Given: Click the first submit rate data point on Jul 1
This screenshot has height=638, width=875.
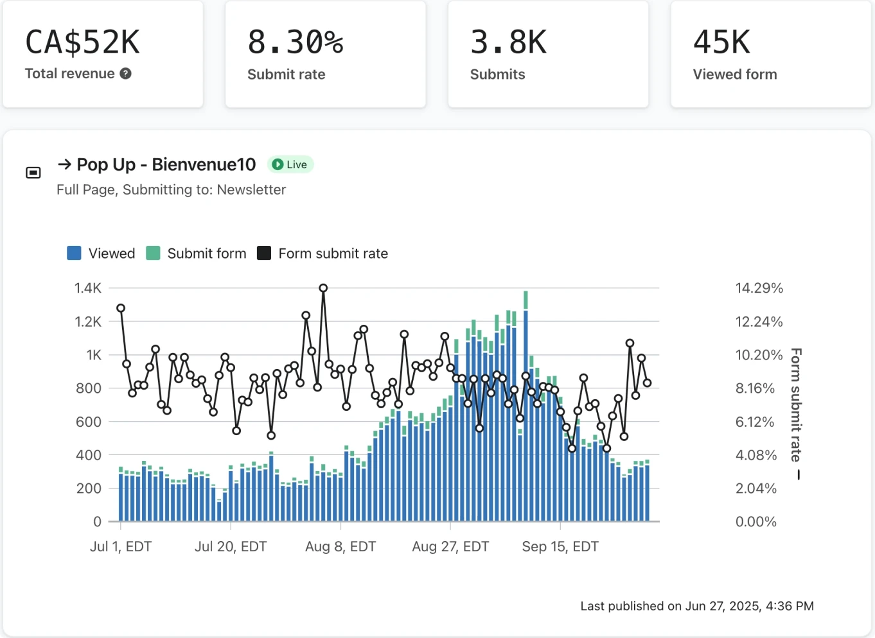Looking at the screenshot, I should click(x=121, y=308).
